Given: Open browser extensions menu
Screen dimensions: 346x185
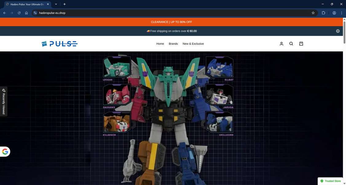Looking at the screenshot, I should (323, 13).
